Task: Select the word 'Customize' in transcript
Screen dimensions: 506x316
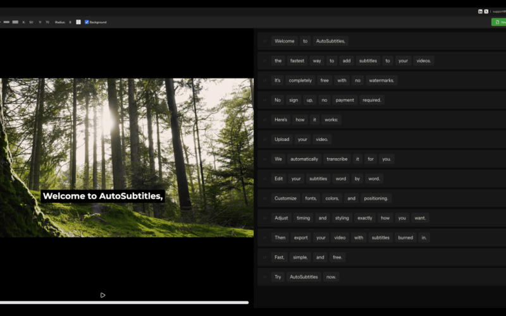Action: point(285,198)
